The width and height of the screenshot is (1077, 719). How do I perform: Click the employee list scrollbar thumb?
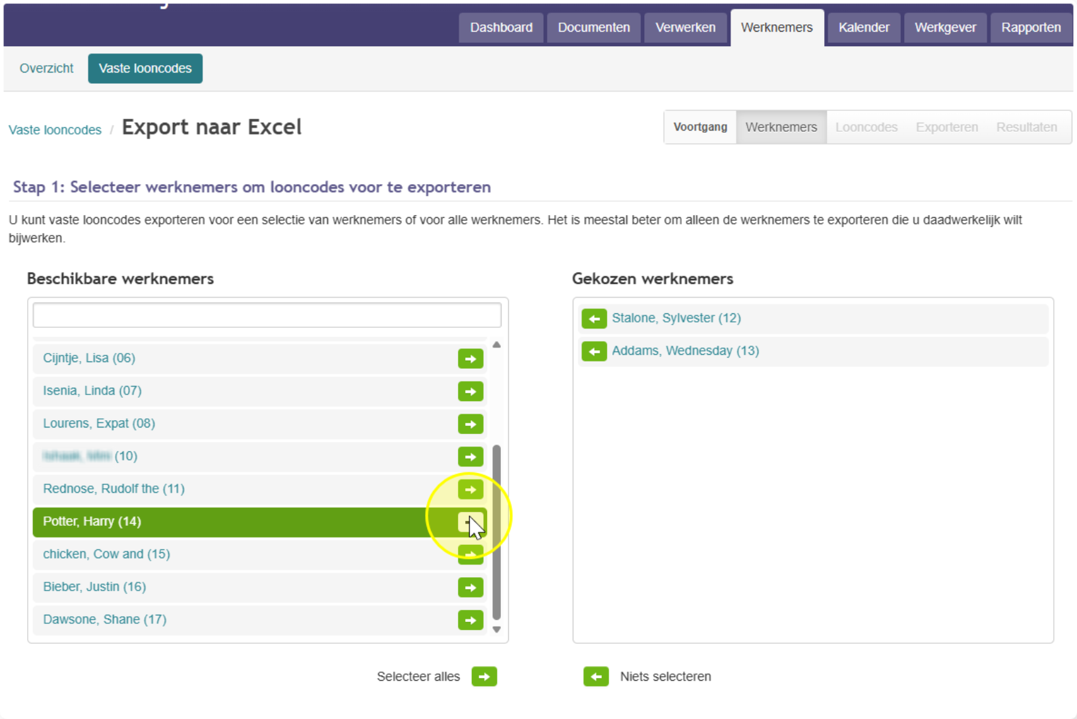pos(497,533)
